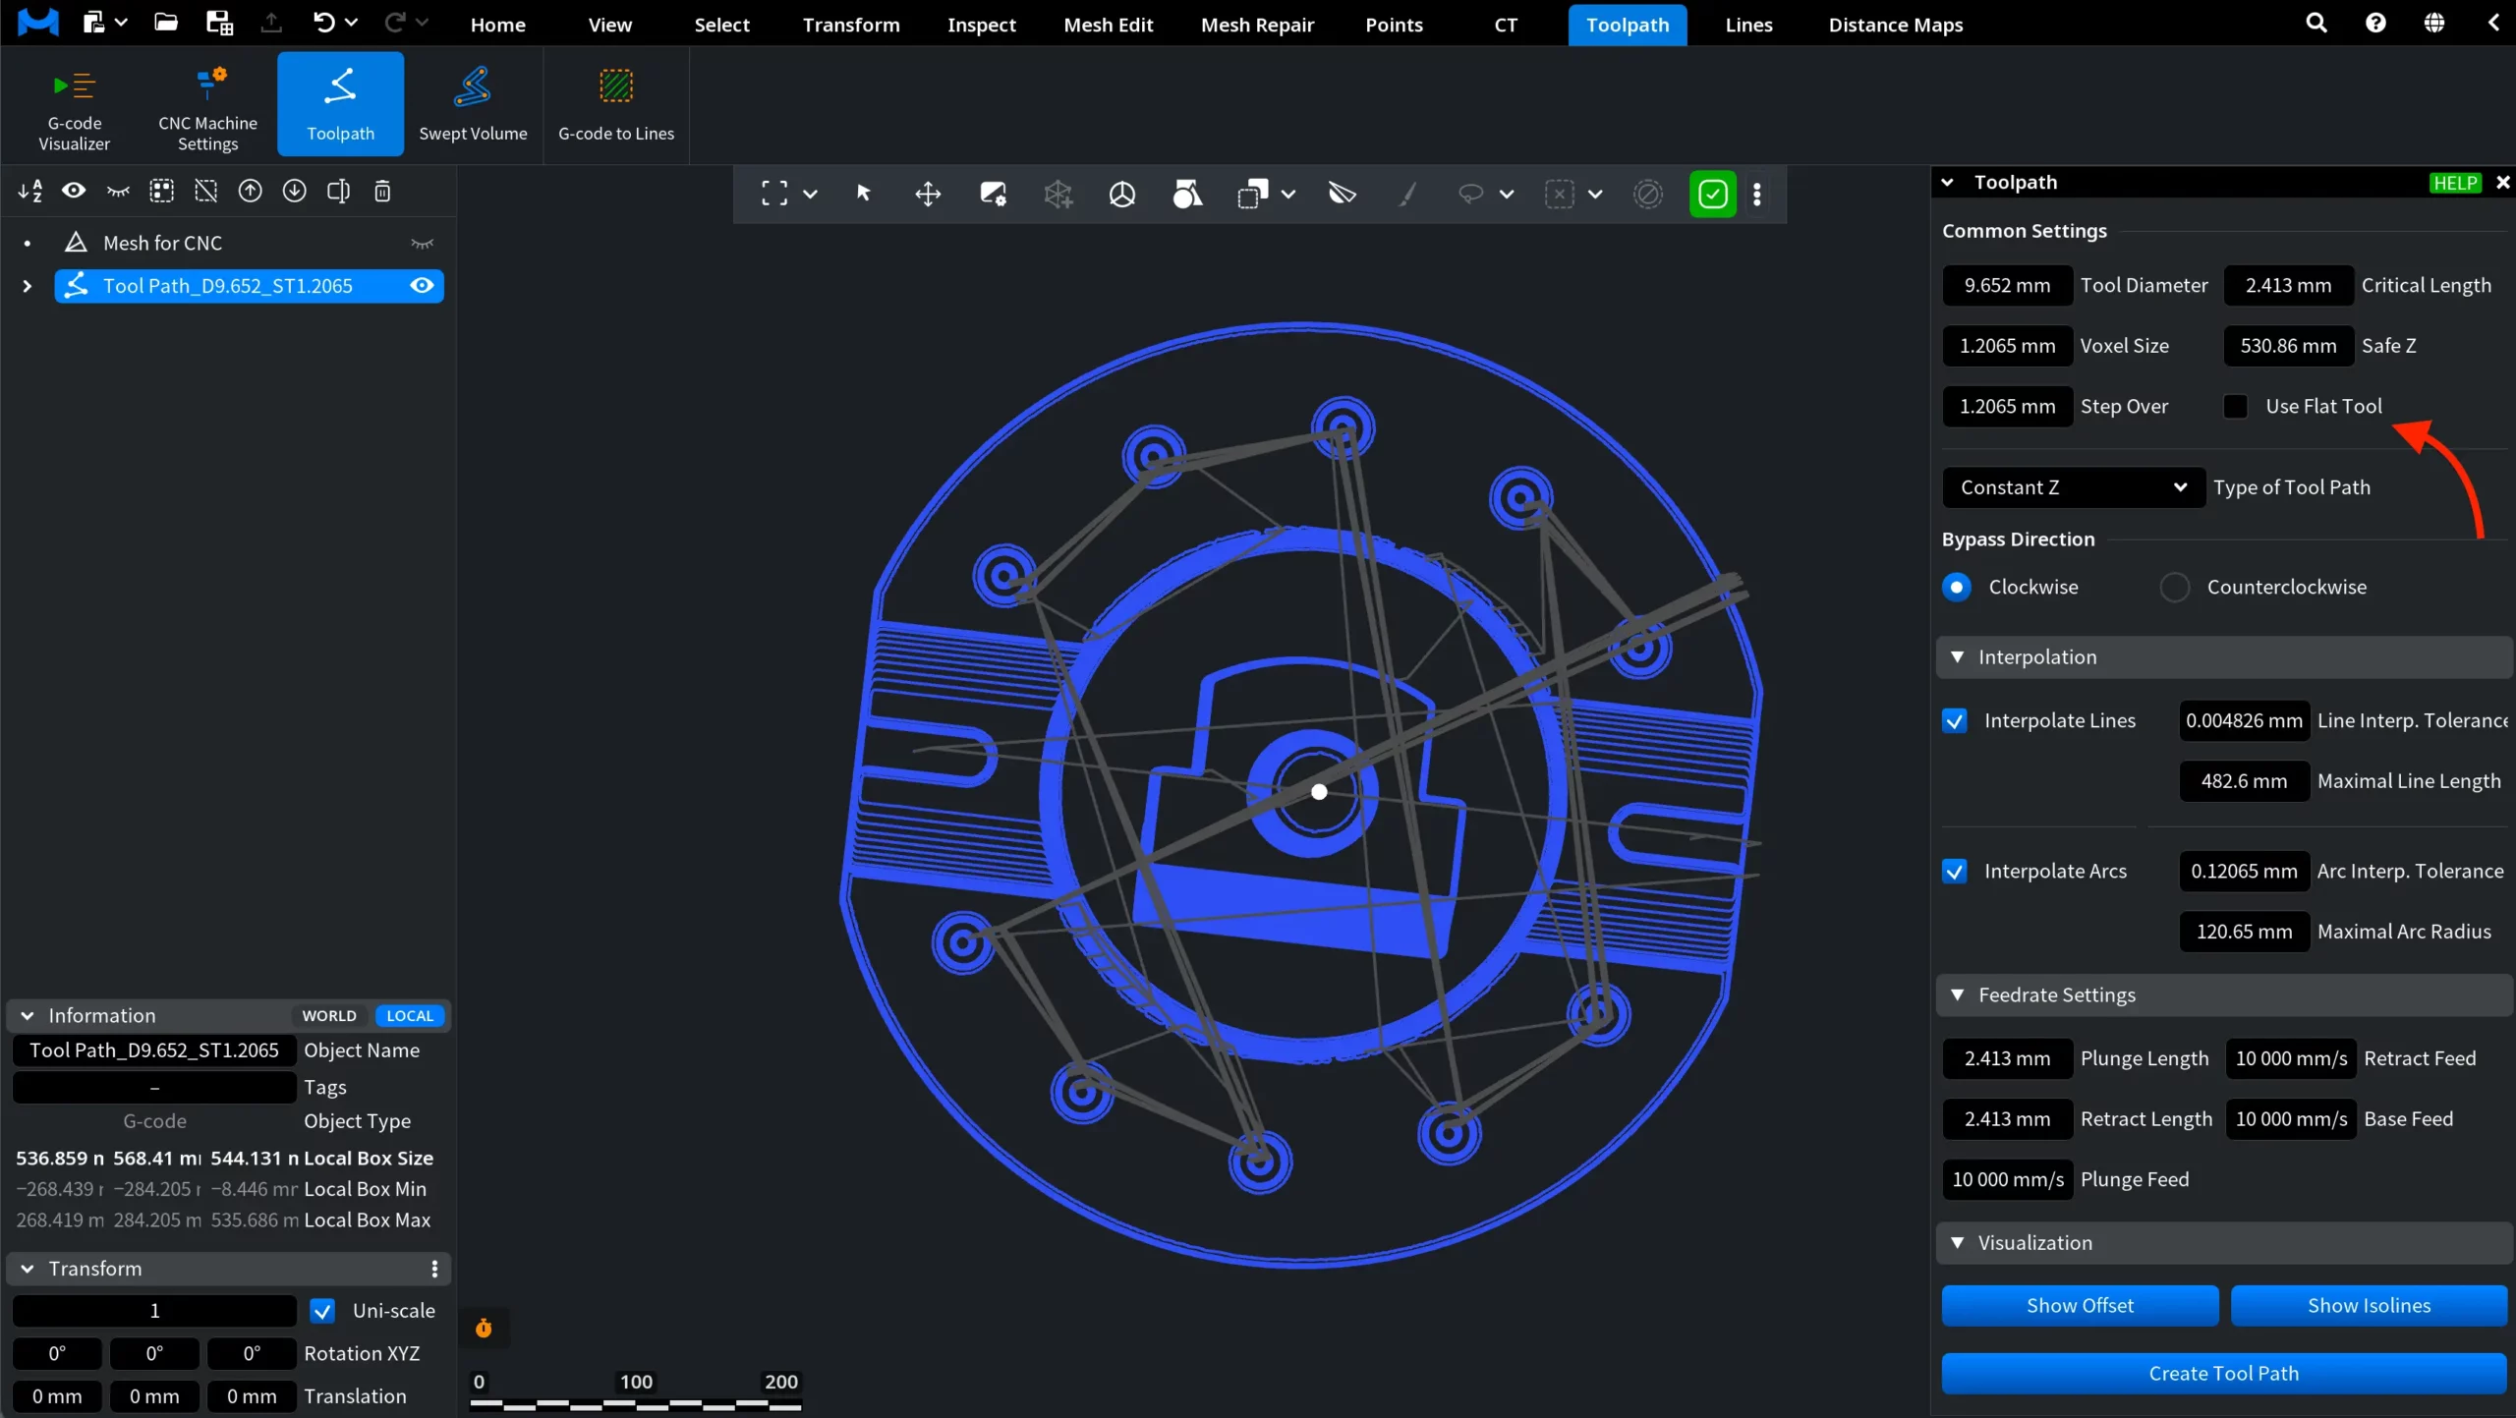Open Transform panel three-dot menu
Viewport: 2516px width, 1418px height.
434,1269
